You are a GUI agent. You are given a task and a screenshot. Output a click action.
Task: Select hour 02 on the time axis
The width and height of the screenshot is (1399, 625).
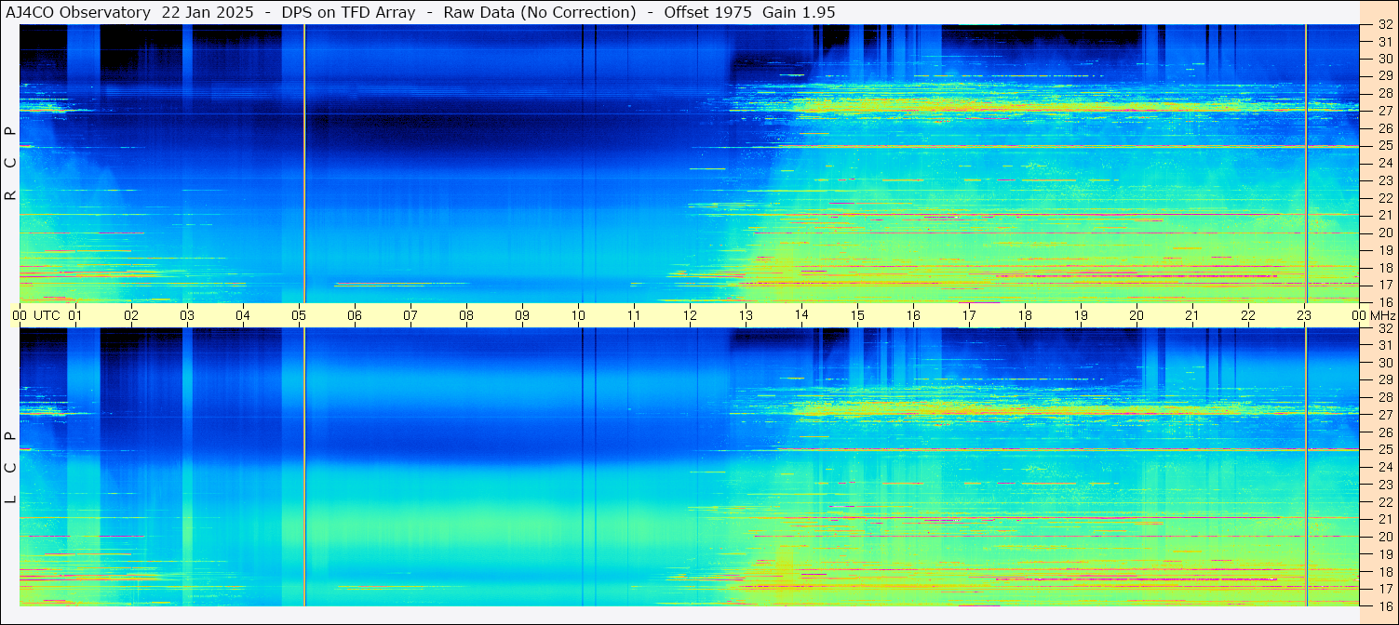(131, 315)
